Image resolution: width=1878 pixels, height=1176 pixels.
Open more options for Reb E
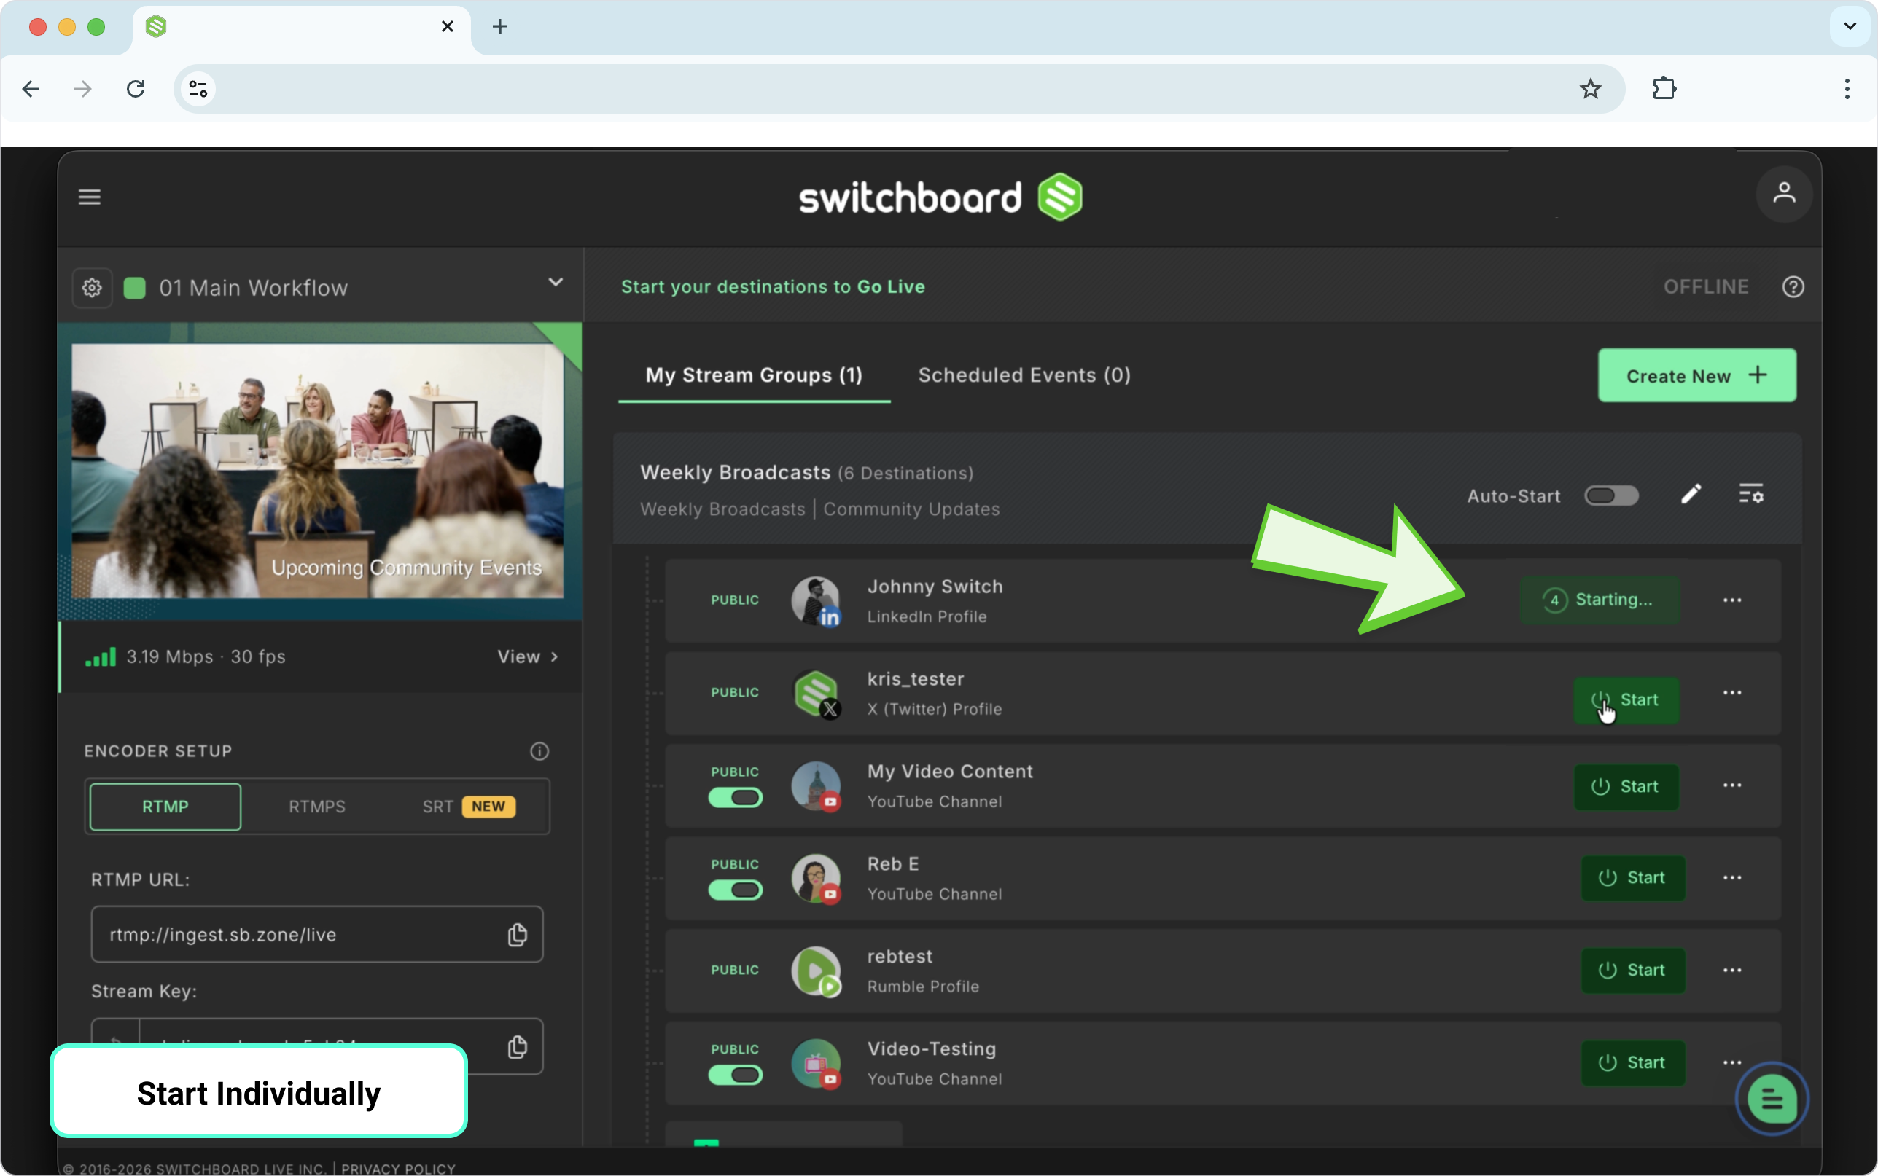[x=1731, y=877]
